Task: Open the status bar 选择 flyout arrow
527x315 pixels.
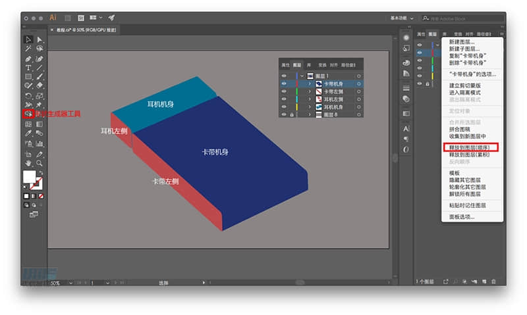Action: (204, 283)
